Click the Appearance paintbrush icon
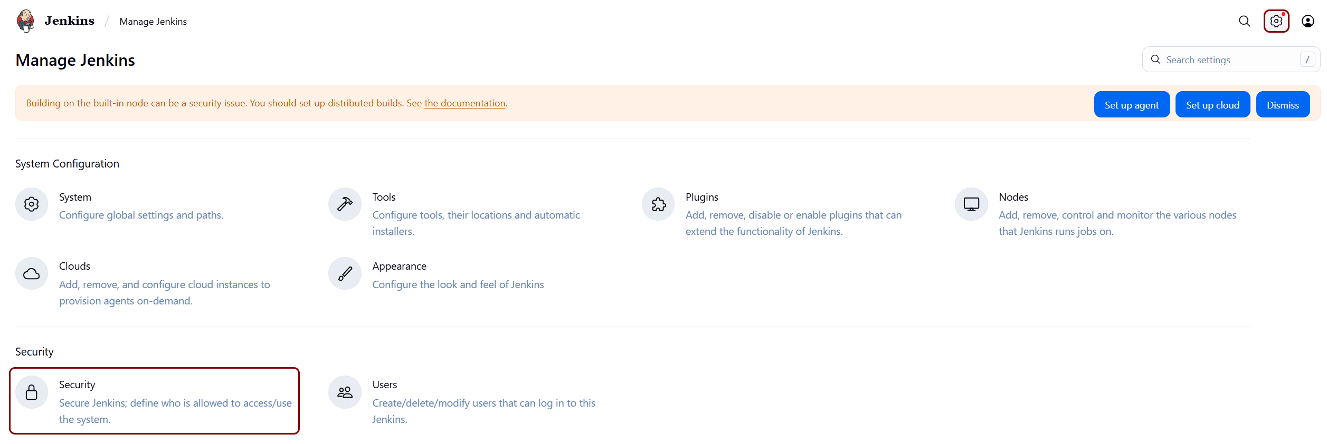This screenshot has width=1327, height=444. (345, 273)
